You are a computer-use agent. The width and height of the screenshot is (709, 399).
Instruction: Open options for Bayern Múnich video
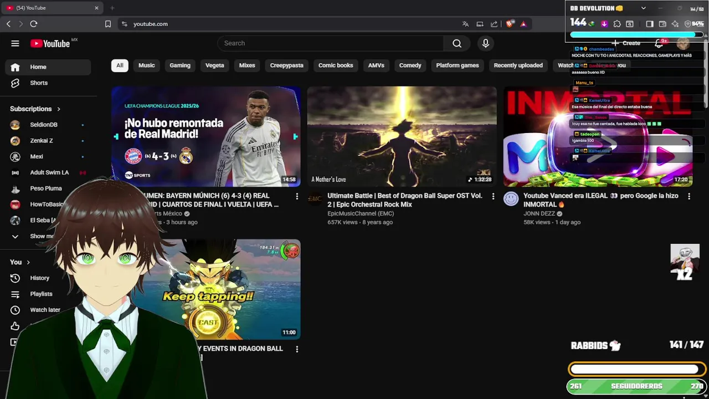[297, 196]
